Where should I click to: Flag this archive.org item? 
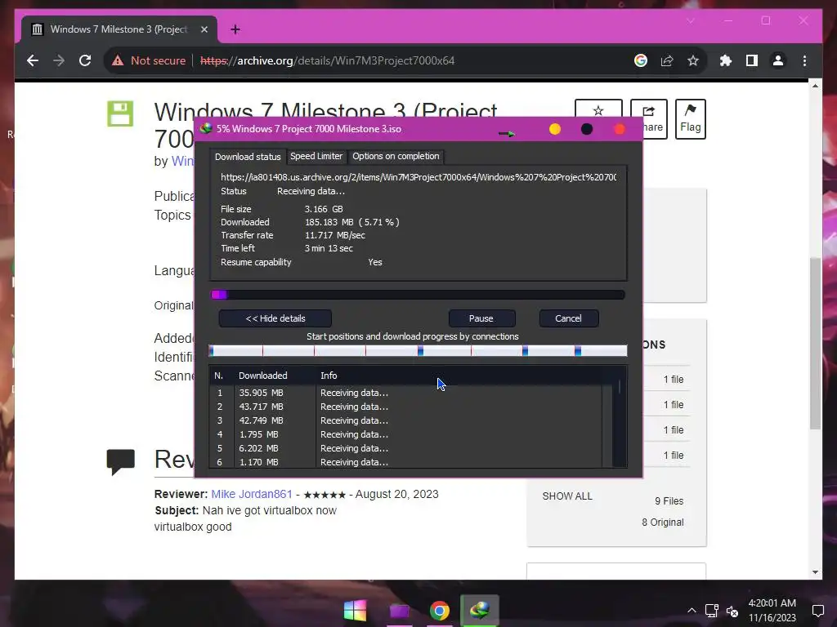(690, 119)
